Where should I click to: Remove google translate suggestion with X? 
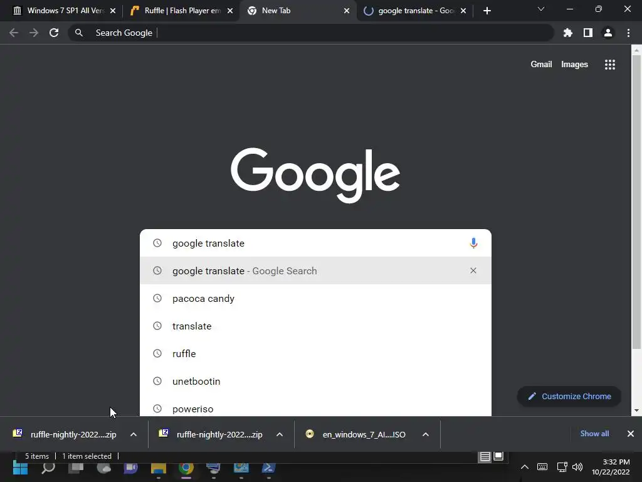(x=473, y=270)
